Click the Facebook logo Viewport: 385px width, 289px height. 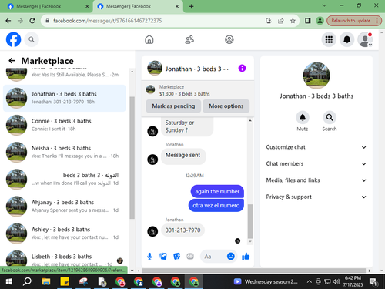coord(13,39)
